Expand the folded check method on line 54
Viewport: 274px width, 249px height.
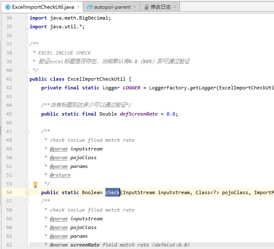(x=27, y=192)
